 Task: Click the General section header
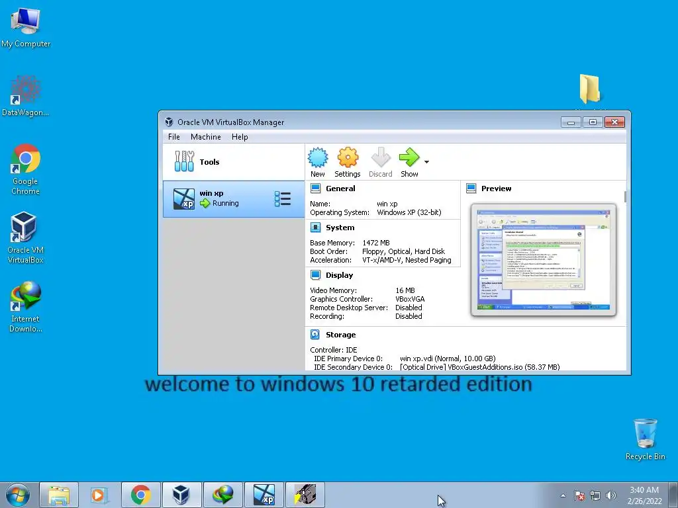coord(340,189)
